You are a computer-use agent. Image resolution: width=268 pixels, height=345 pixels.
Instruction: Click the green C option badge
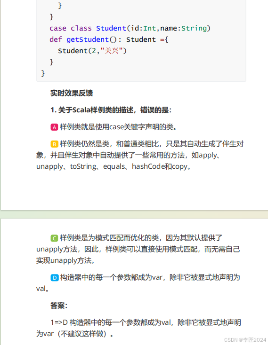click(54, 238)
